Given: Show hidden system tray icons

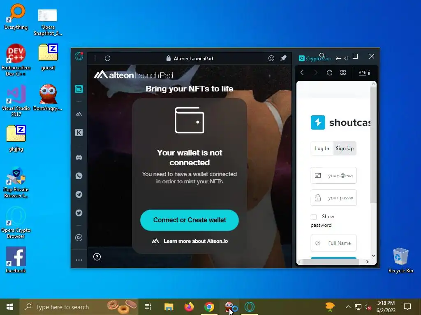Looking at the screenshot, I should (x=348, y=307).
